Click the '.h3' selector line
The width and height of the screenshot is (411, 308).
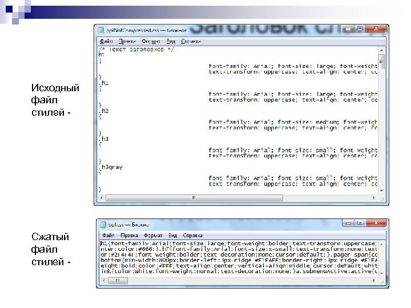104,139
